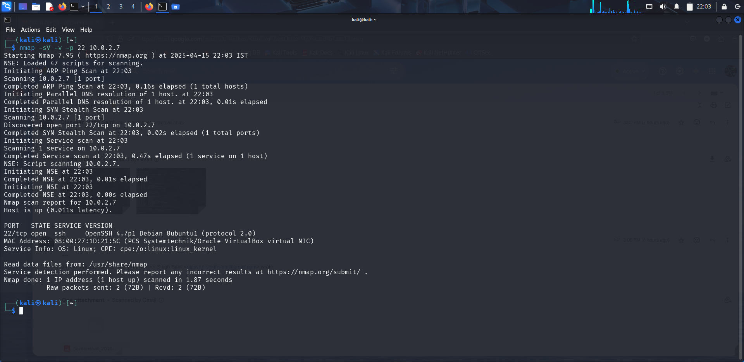Lock the screen with the padlock icon
The height and width of the screenshot is (362, 744).
[724, 7]
